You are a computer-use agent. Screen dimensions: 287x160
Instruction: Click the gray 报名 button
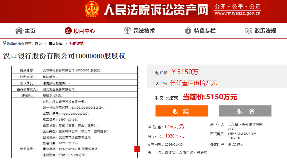pos(245,111)
